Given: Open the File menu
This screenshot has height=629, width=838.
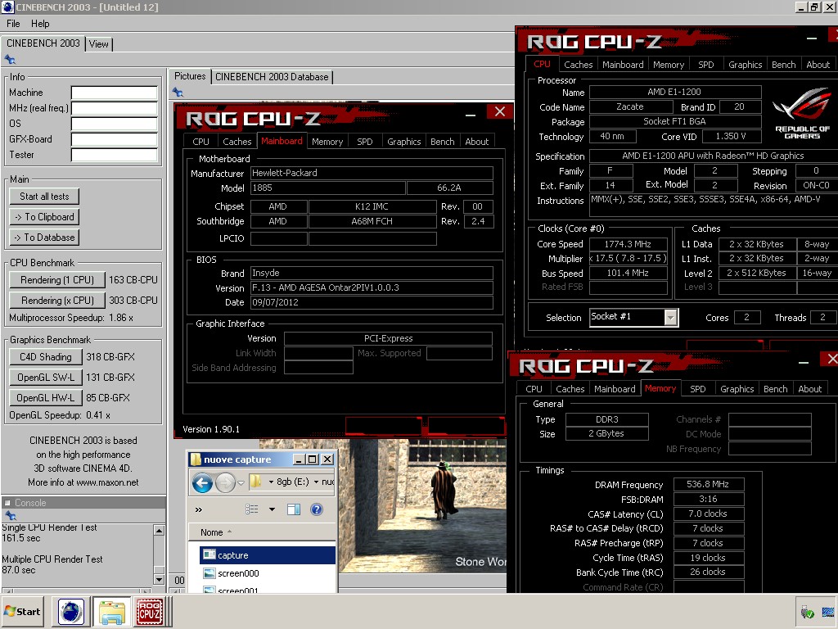Looking at the screenshot, I should point(13,24).
